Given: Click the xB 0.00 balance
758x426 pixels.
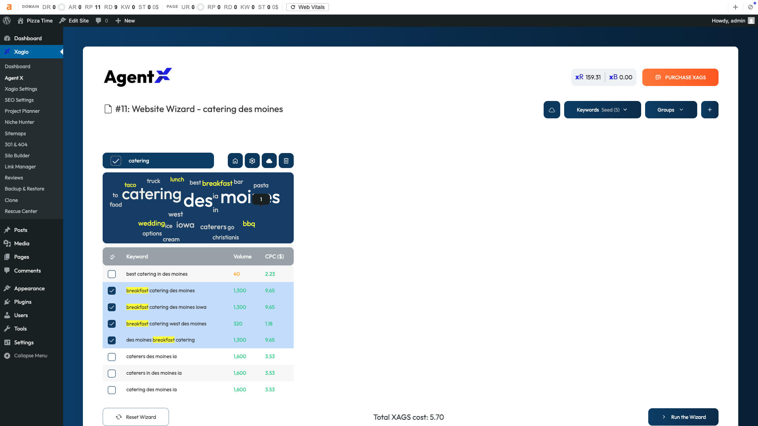Looking at the screenshot, I should (x=621, y=77).
